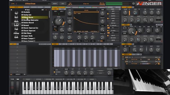Screen dimensions: 170x95
Task: Switch to the DRUM SQ editor tab
Action: 69,44
